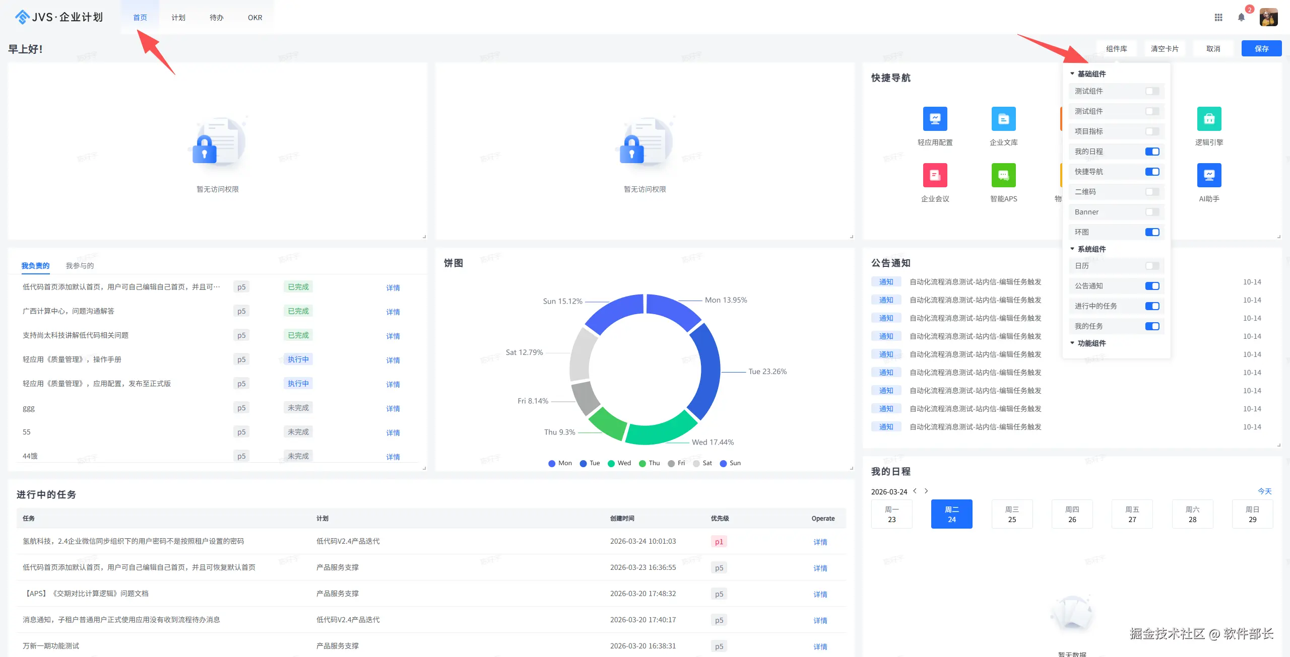Open the 企业会议 shortcut icon
The image size is (1290, 657).
[x=935, y=175]
